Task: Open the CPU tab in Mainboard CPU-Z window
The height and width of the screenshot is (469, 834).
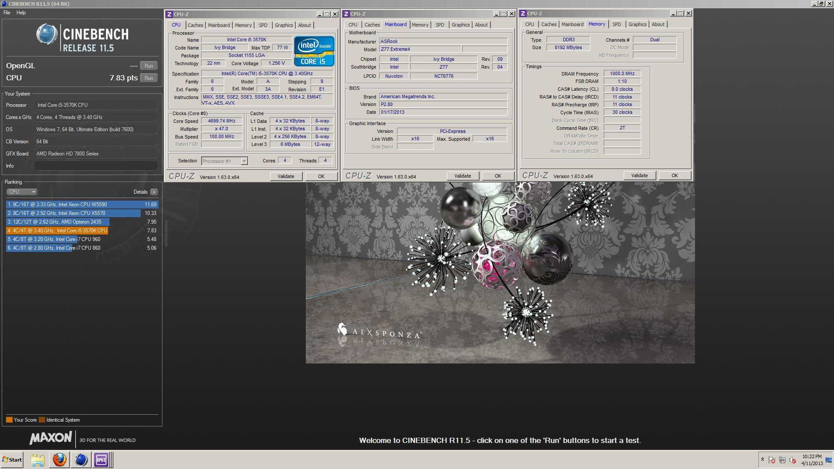Action: click(x=353, y=25)
